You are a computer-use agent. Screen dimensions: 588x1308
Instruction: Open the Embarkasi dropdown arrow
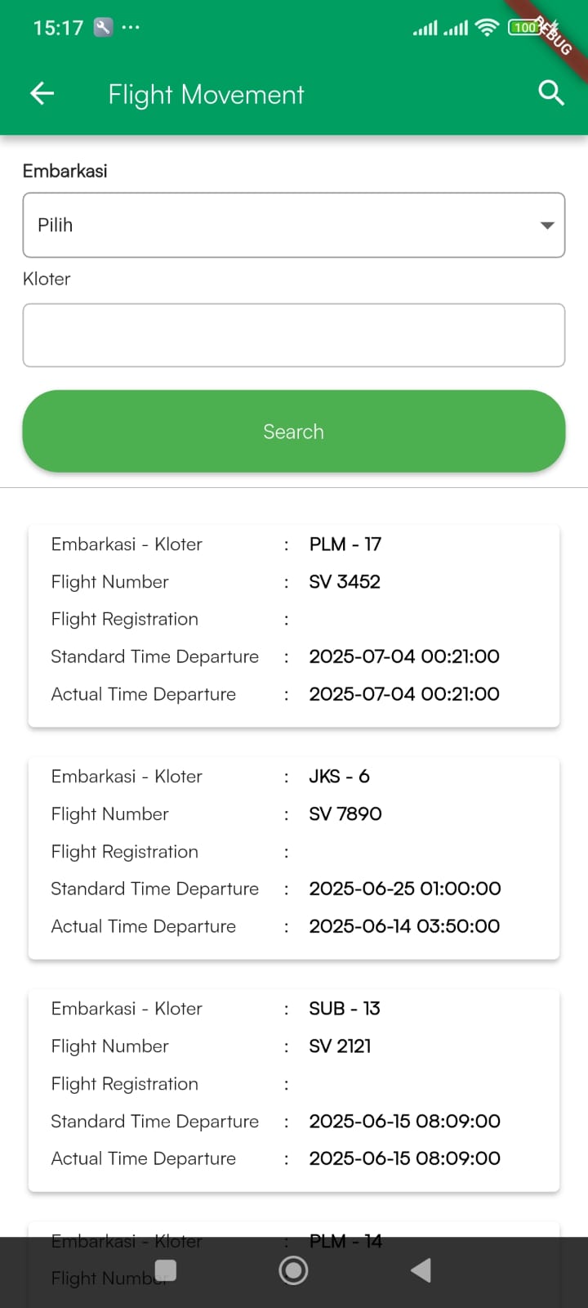tap(547, 225)
